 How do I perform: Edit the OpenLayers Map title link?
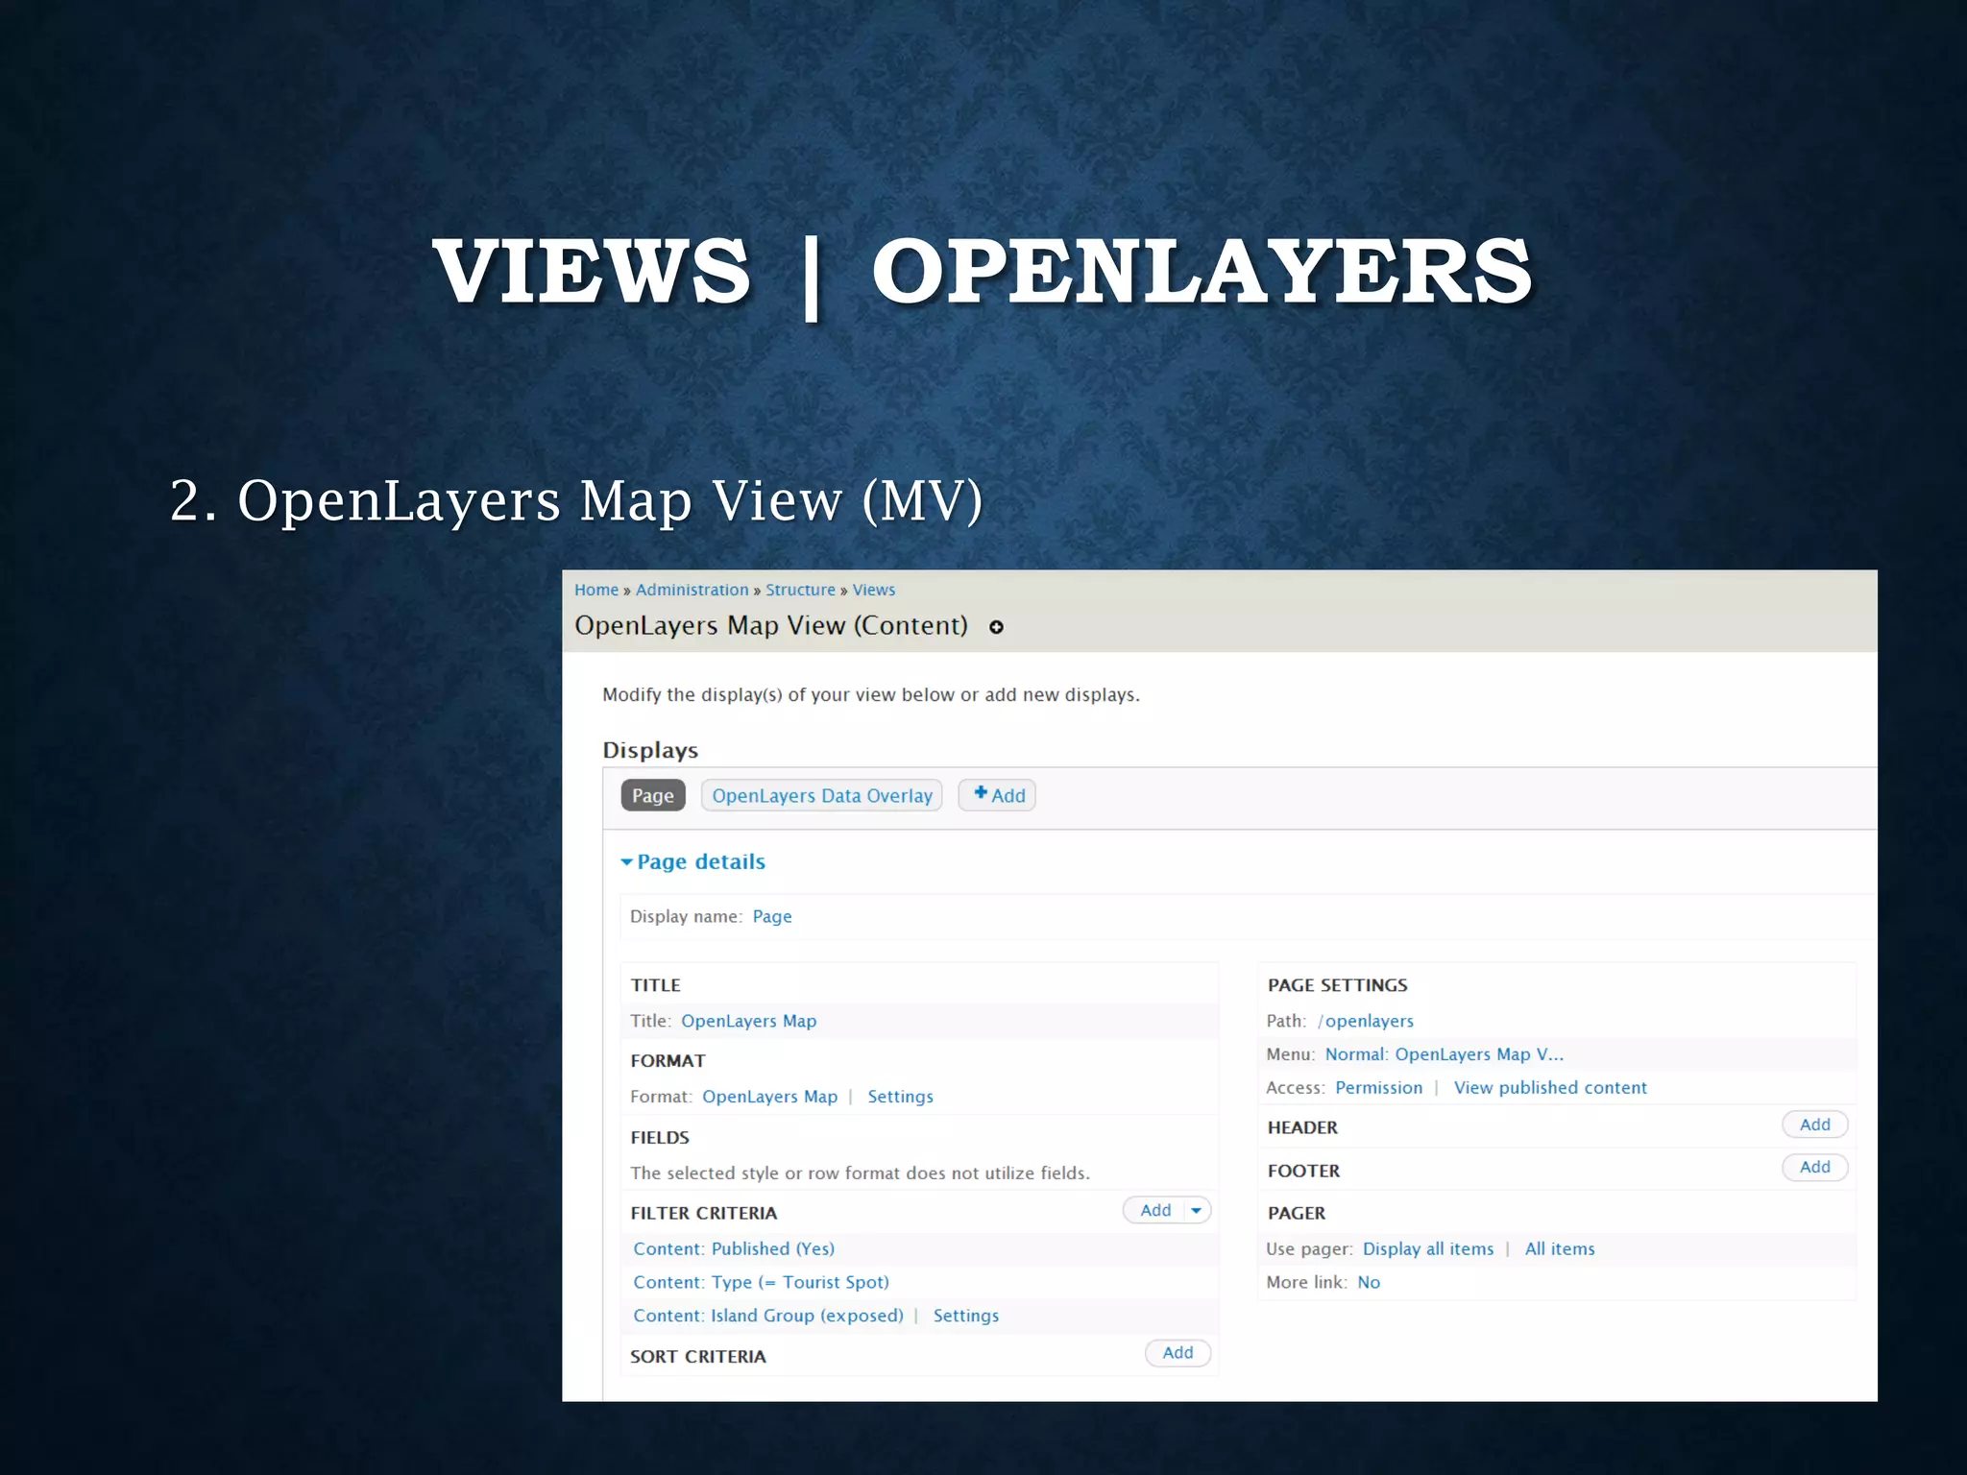click(748, 1021)
